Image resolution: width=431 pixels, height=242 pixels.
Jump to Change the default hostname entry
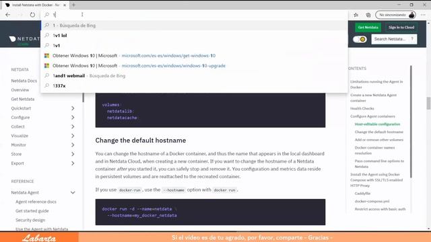[x=378, y=132]
